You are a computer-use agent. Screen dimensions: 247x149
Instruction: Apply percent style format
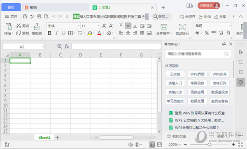207,33
